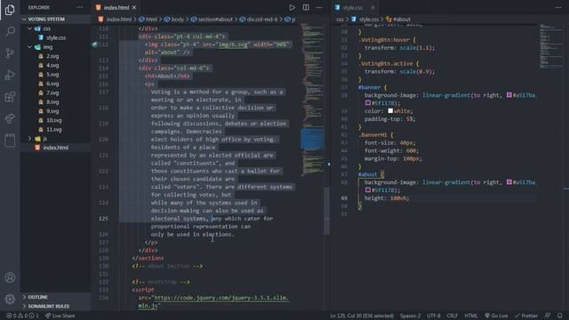Open more actions for index.html editor group
This screenshot has width=569, height=320.
tap(319, 7)
